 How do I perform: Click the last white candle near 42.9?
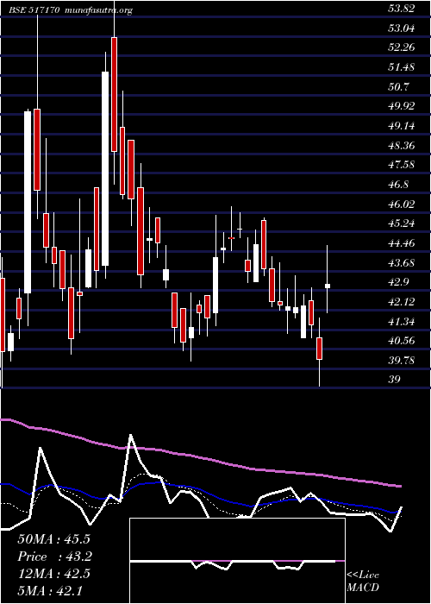coord(328,286)
